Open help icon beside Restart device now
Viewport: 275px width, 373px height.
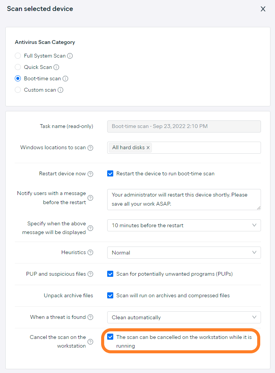(91, 174)
